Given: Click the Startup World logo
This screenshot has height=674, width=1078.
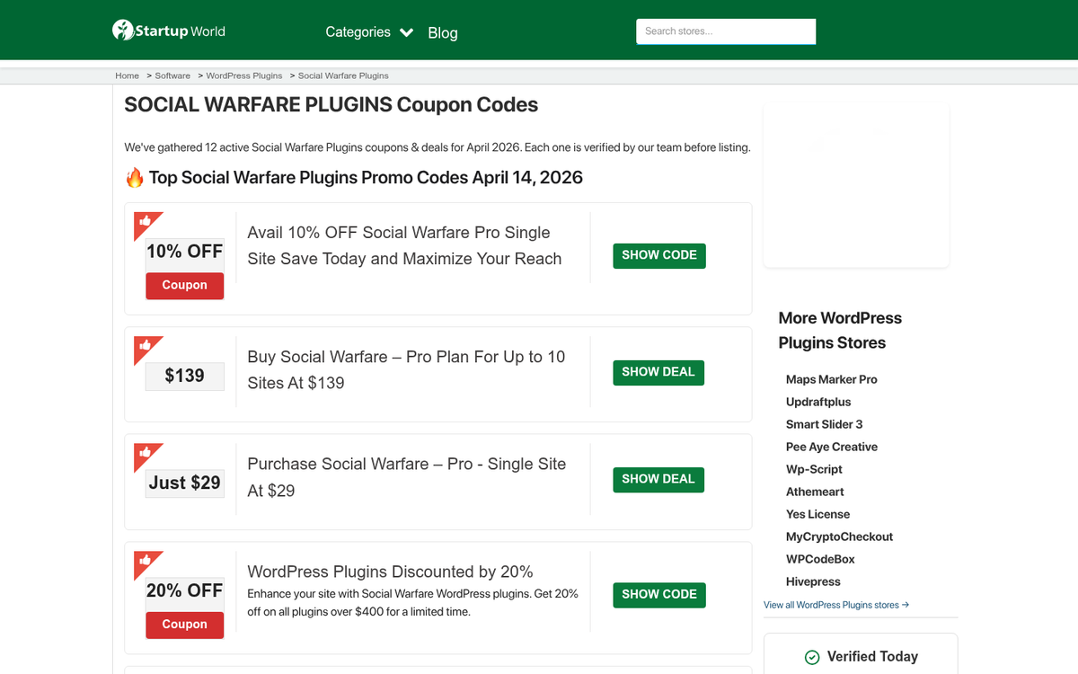Looking at the screenshot, I should coord(167,30).
